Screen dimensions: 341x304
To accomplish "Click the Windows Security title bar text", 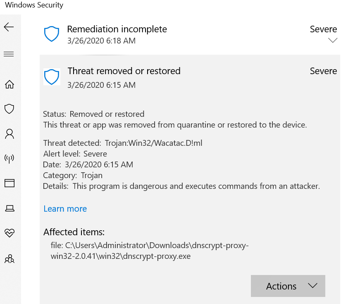I will (33, 5).
